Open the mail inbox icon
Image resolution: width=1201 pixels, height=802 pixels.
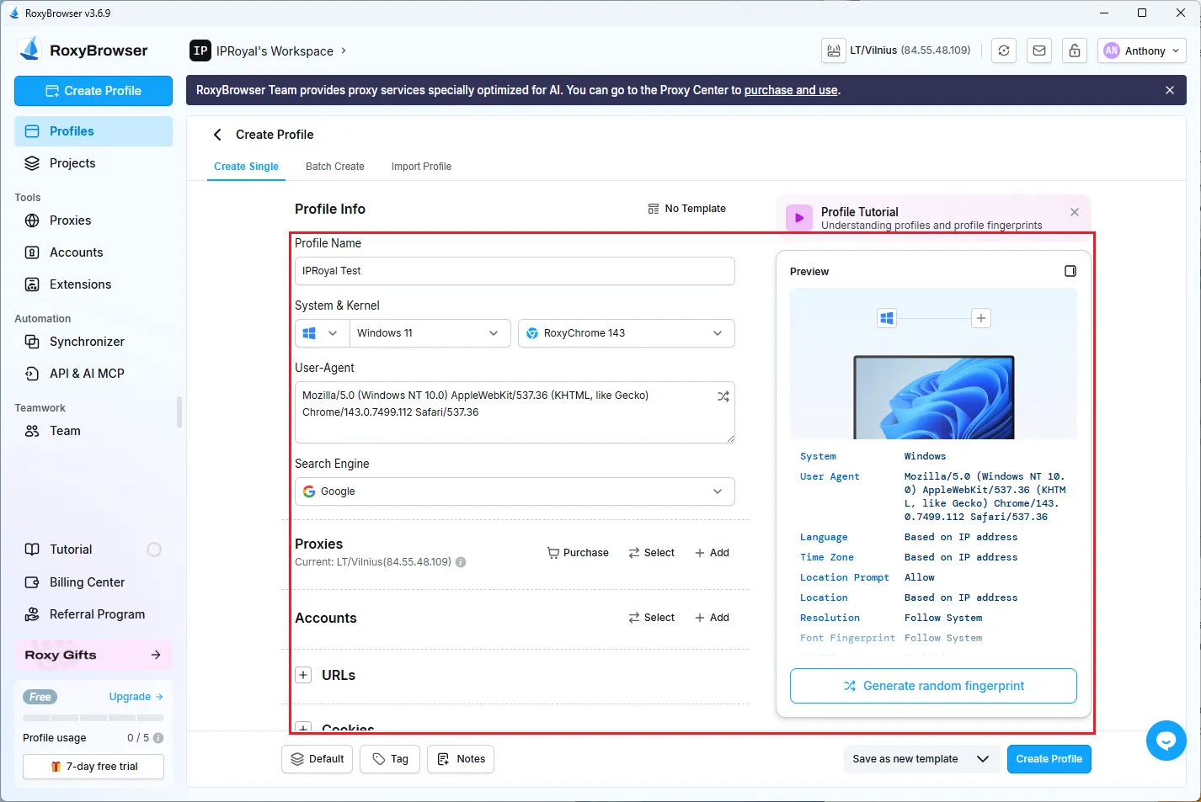tap(1039, 50)
